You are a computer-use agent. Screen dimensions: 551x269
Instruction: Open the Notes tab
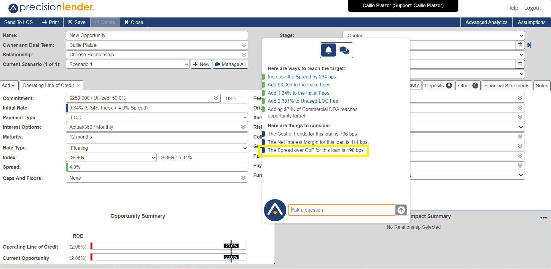542,86
